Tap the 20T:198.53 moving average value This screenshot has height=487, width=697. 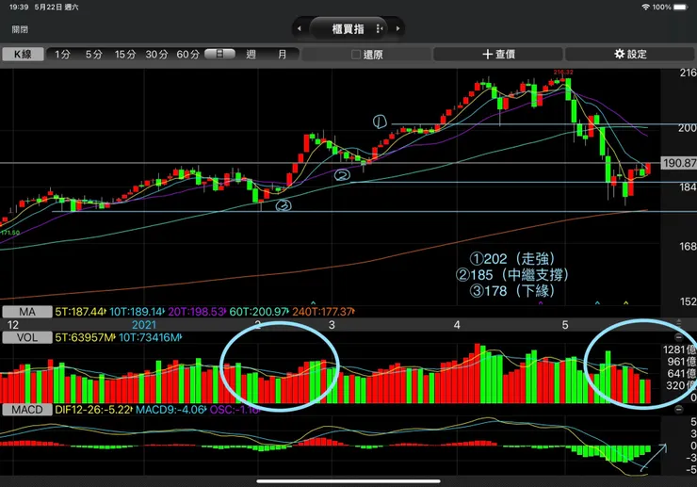click(x=197, y=312)
